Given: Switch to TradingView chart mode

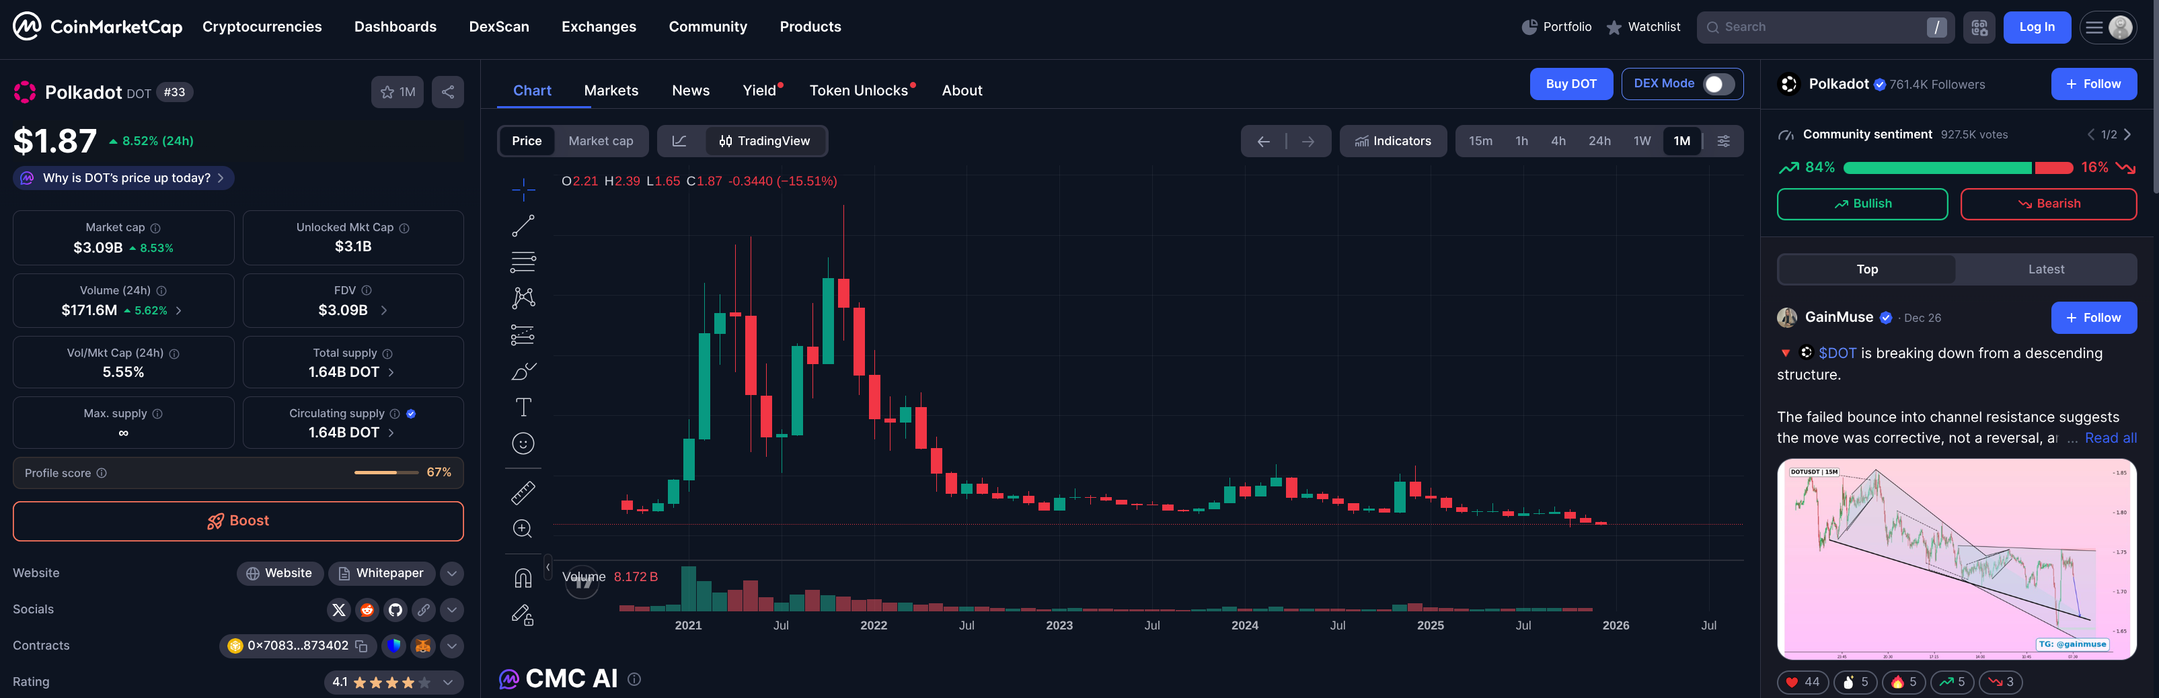Looking at the screenshot, I should pos(764,140).
